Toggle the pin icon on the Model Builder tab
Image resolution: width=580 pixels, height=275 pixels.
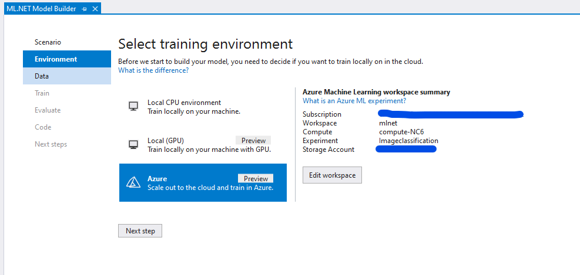pyautogui.click(x=85, y=8)
